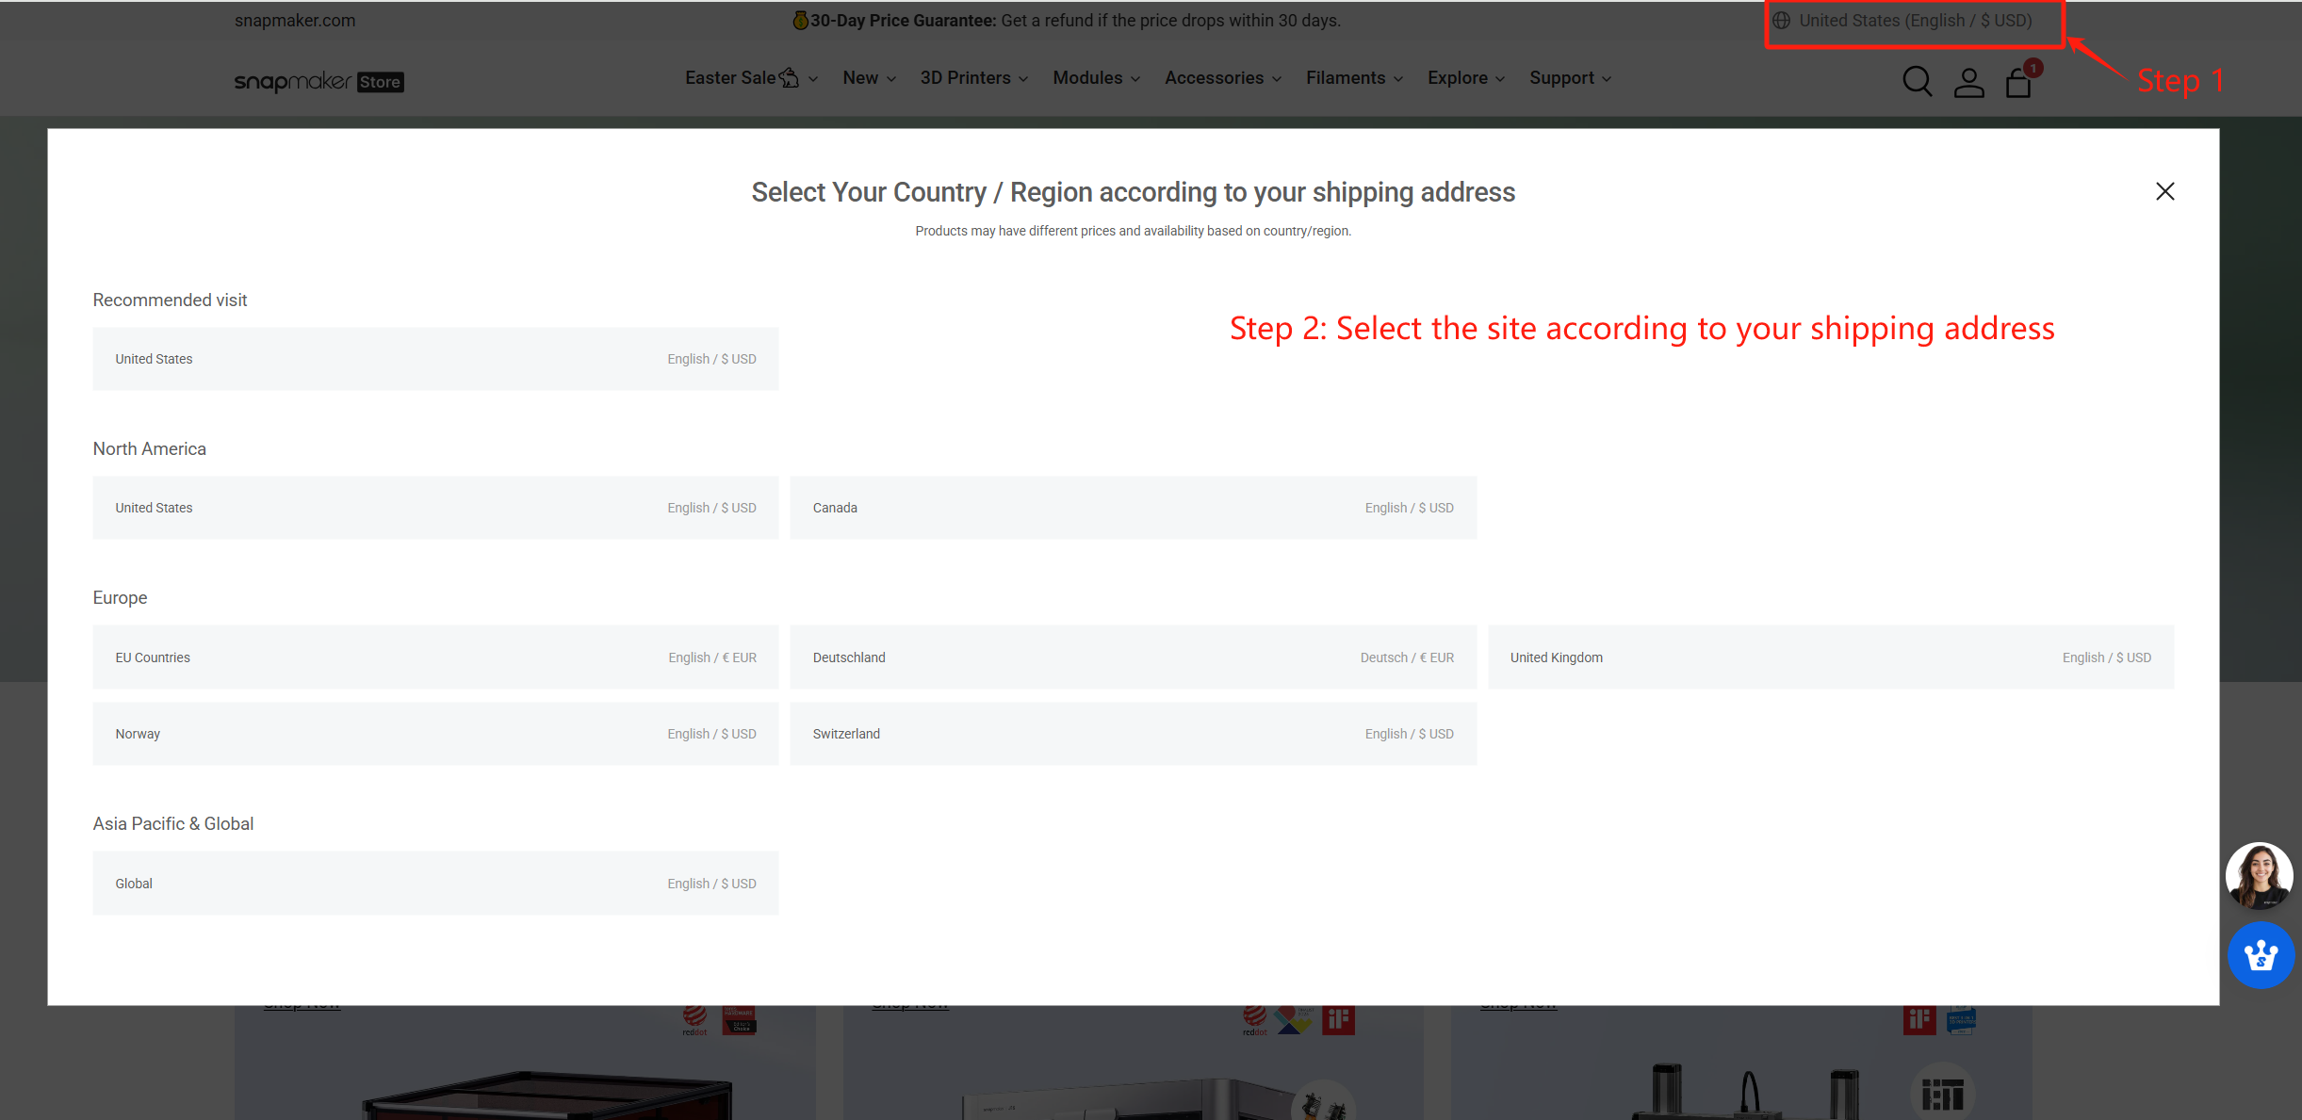Click the Recommended visit heading

click(x=170, y=300)
